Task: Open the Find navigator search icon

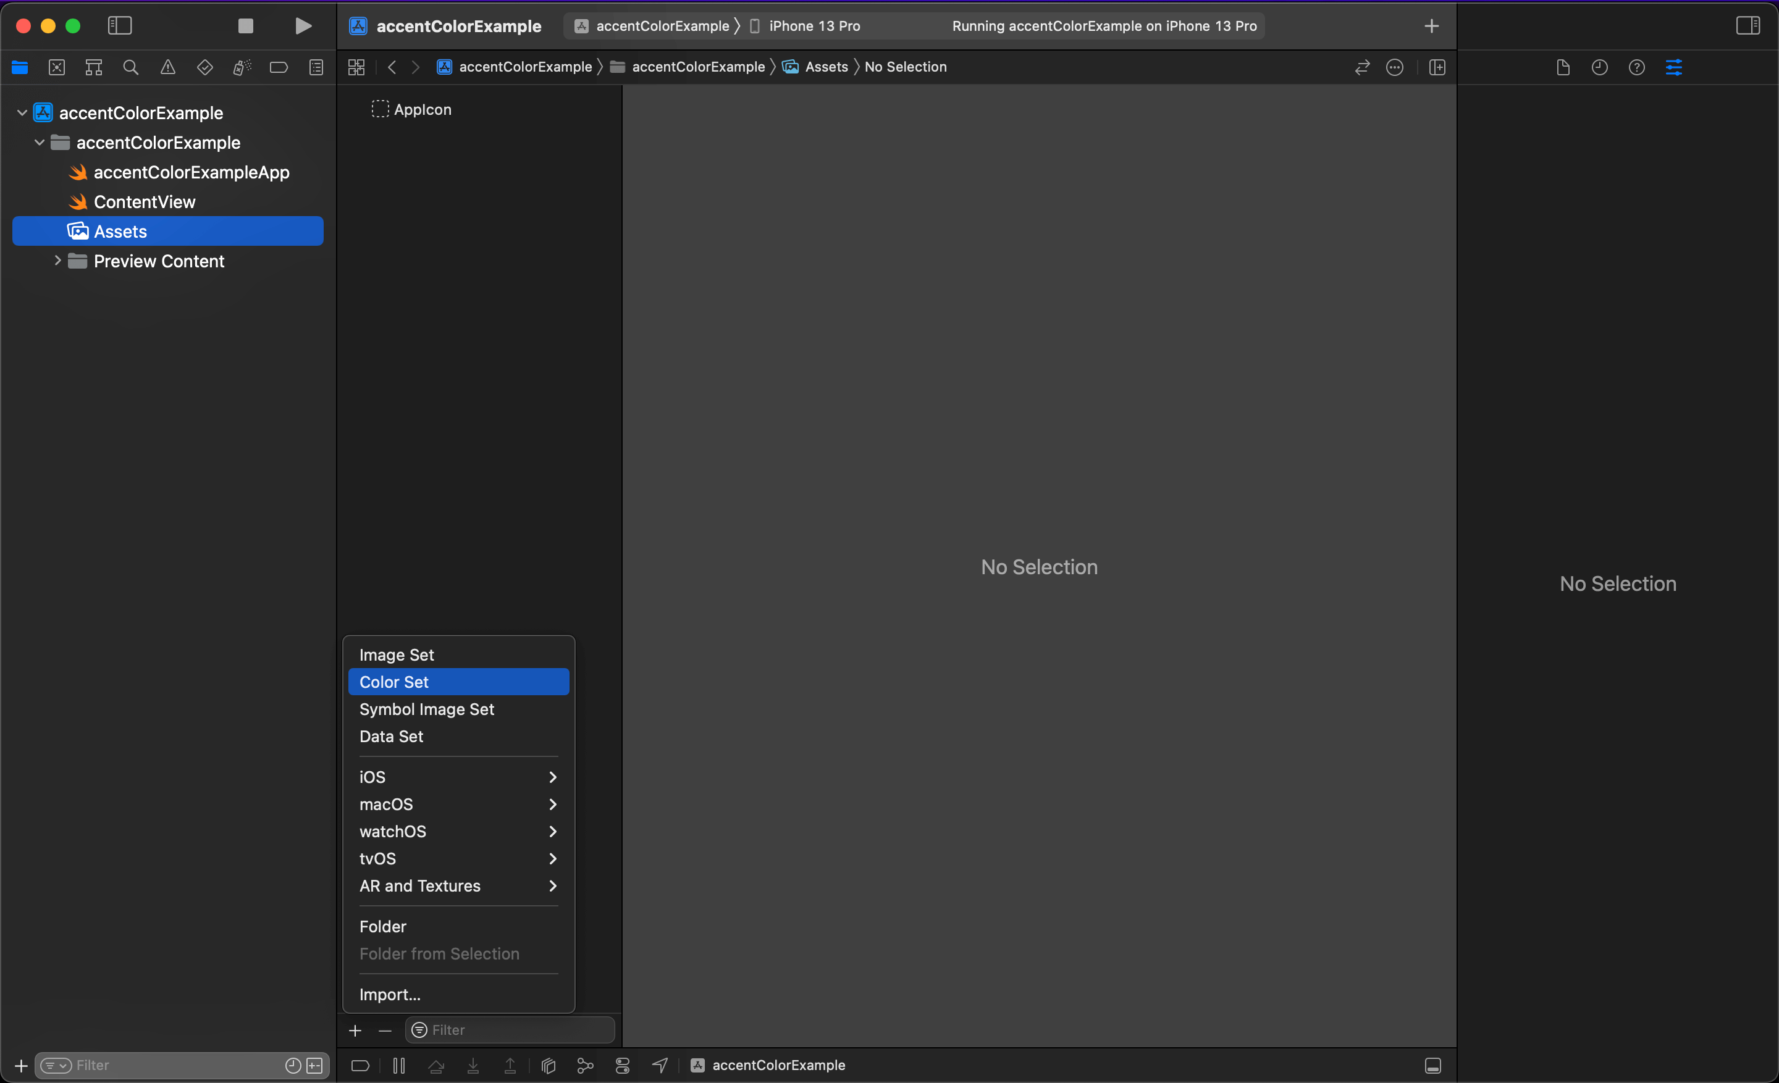Action: (x=131, y=67)
